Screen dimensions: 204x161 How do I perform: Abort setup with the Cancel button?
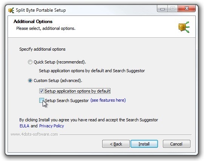point(176,144)
